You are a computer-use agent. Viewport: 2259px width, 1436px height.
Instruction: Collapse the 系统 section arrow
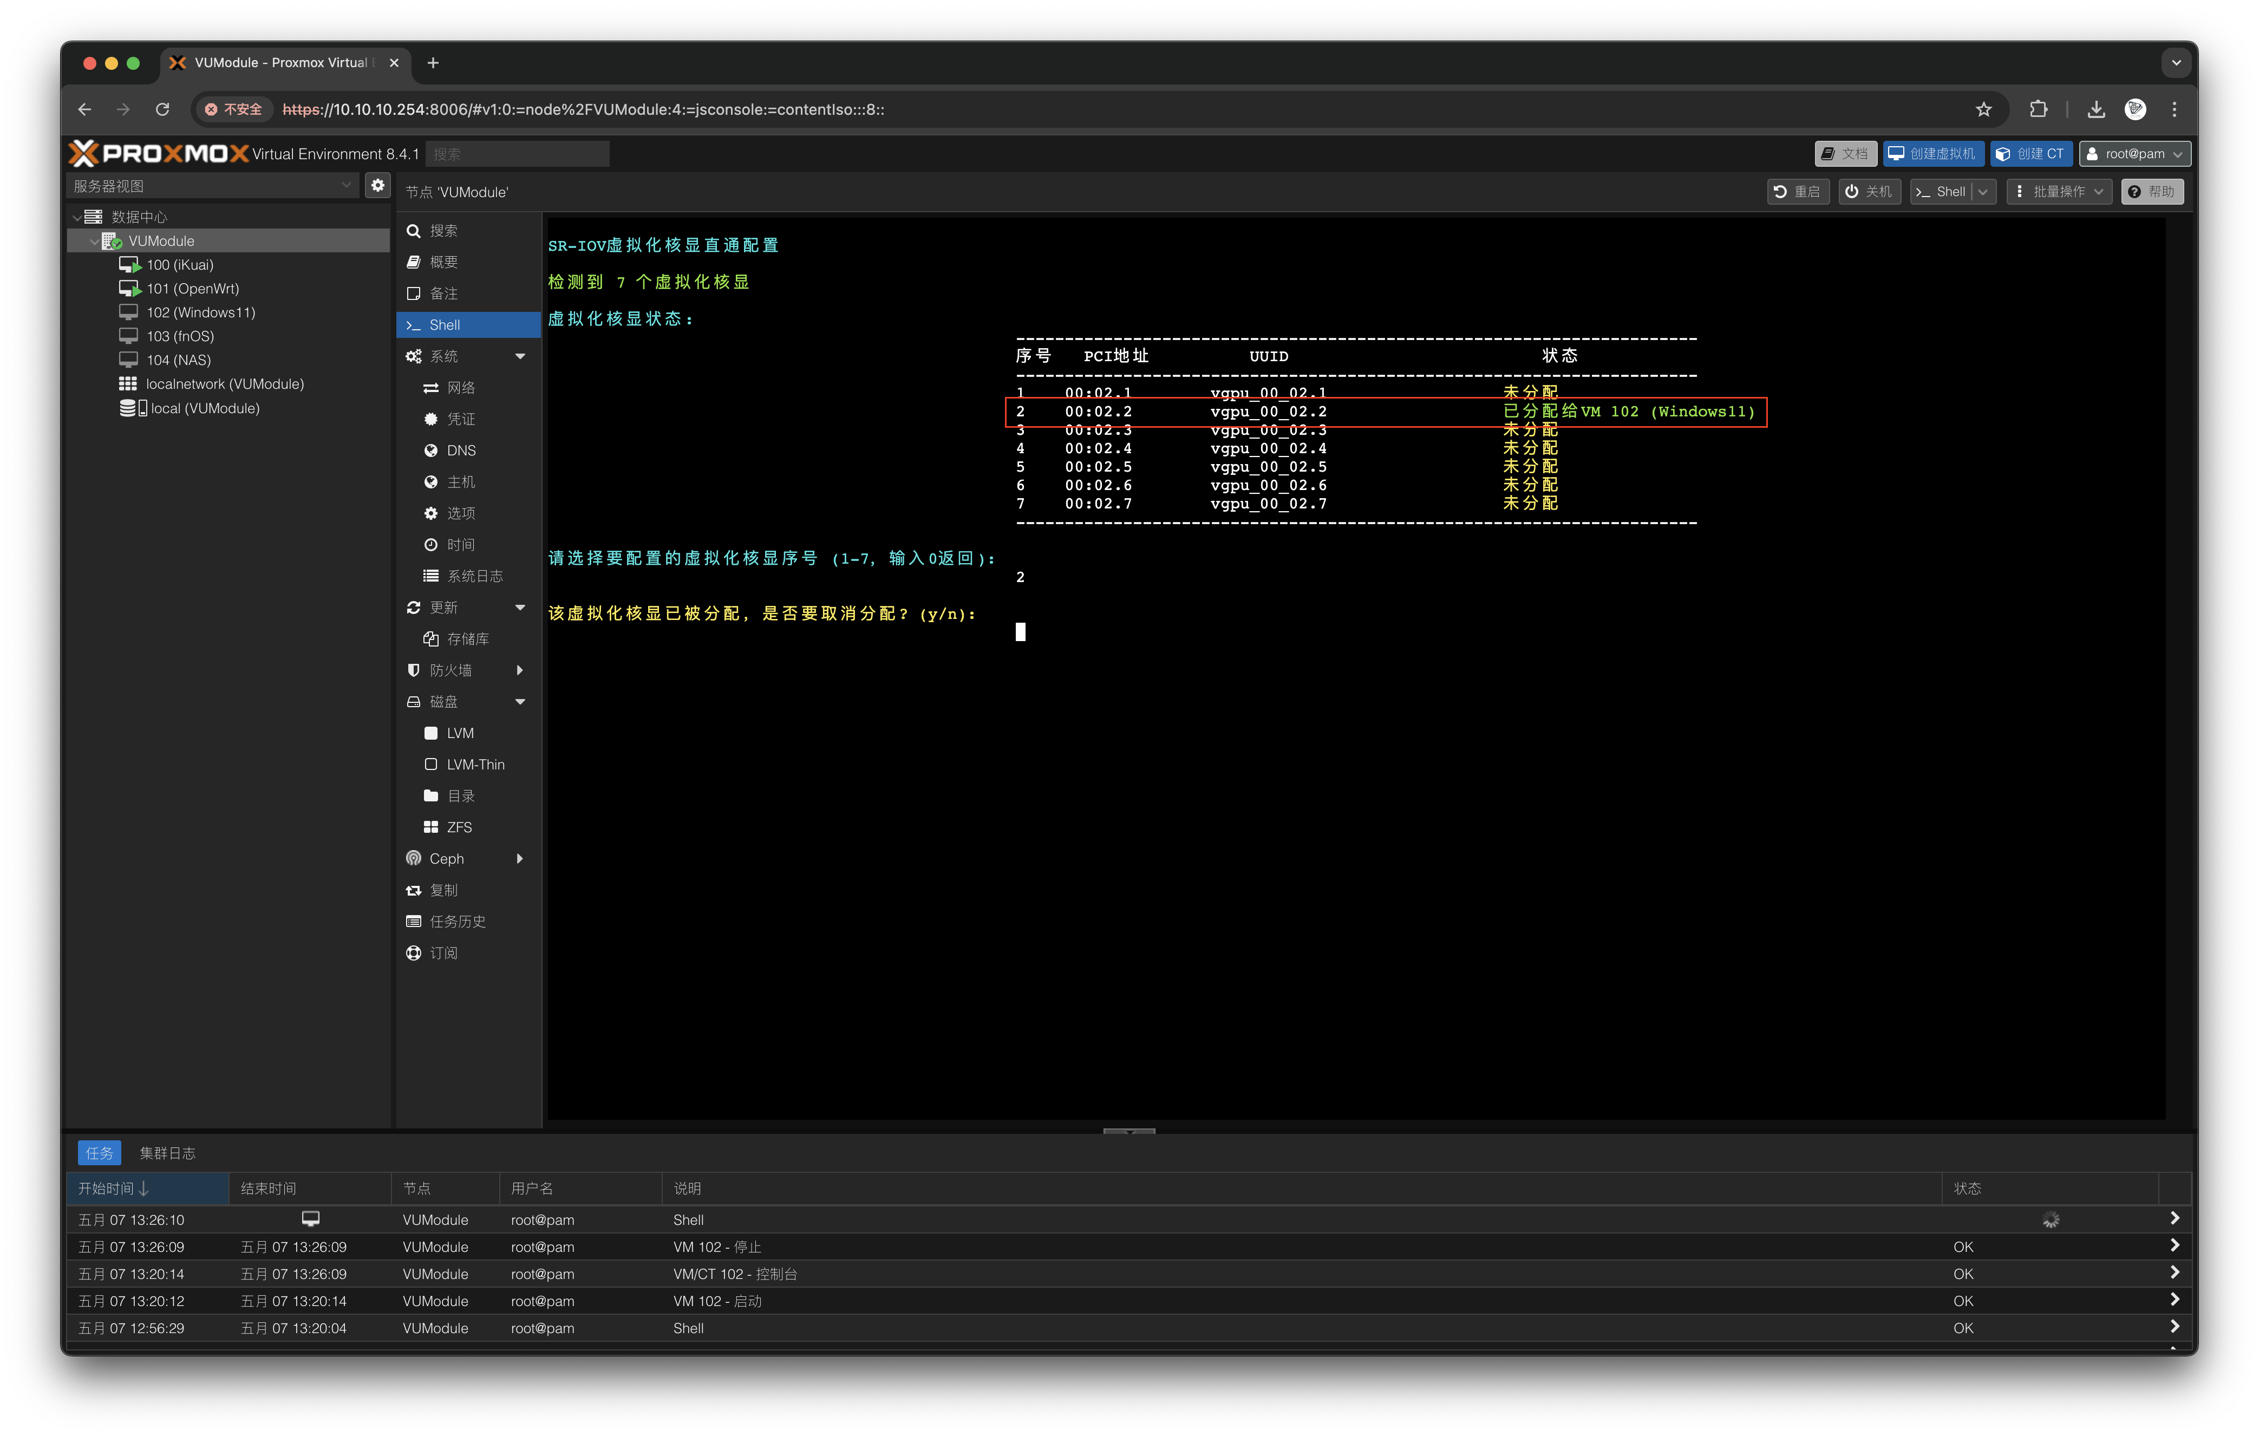(520, 356)
